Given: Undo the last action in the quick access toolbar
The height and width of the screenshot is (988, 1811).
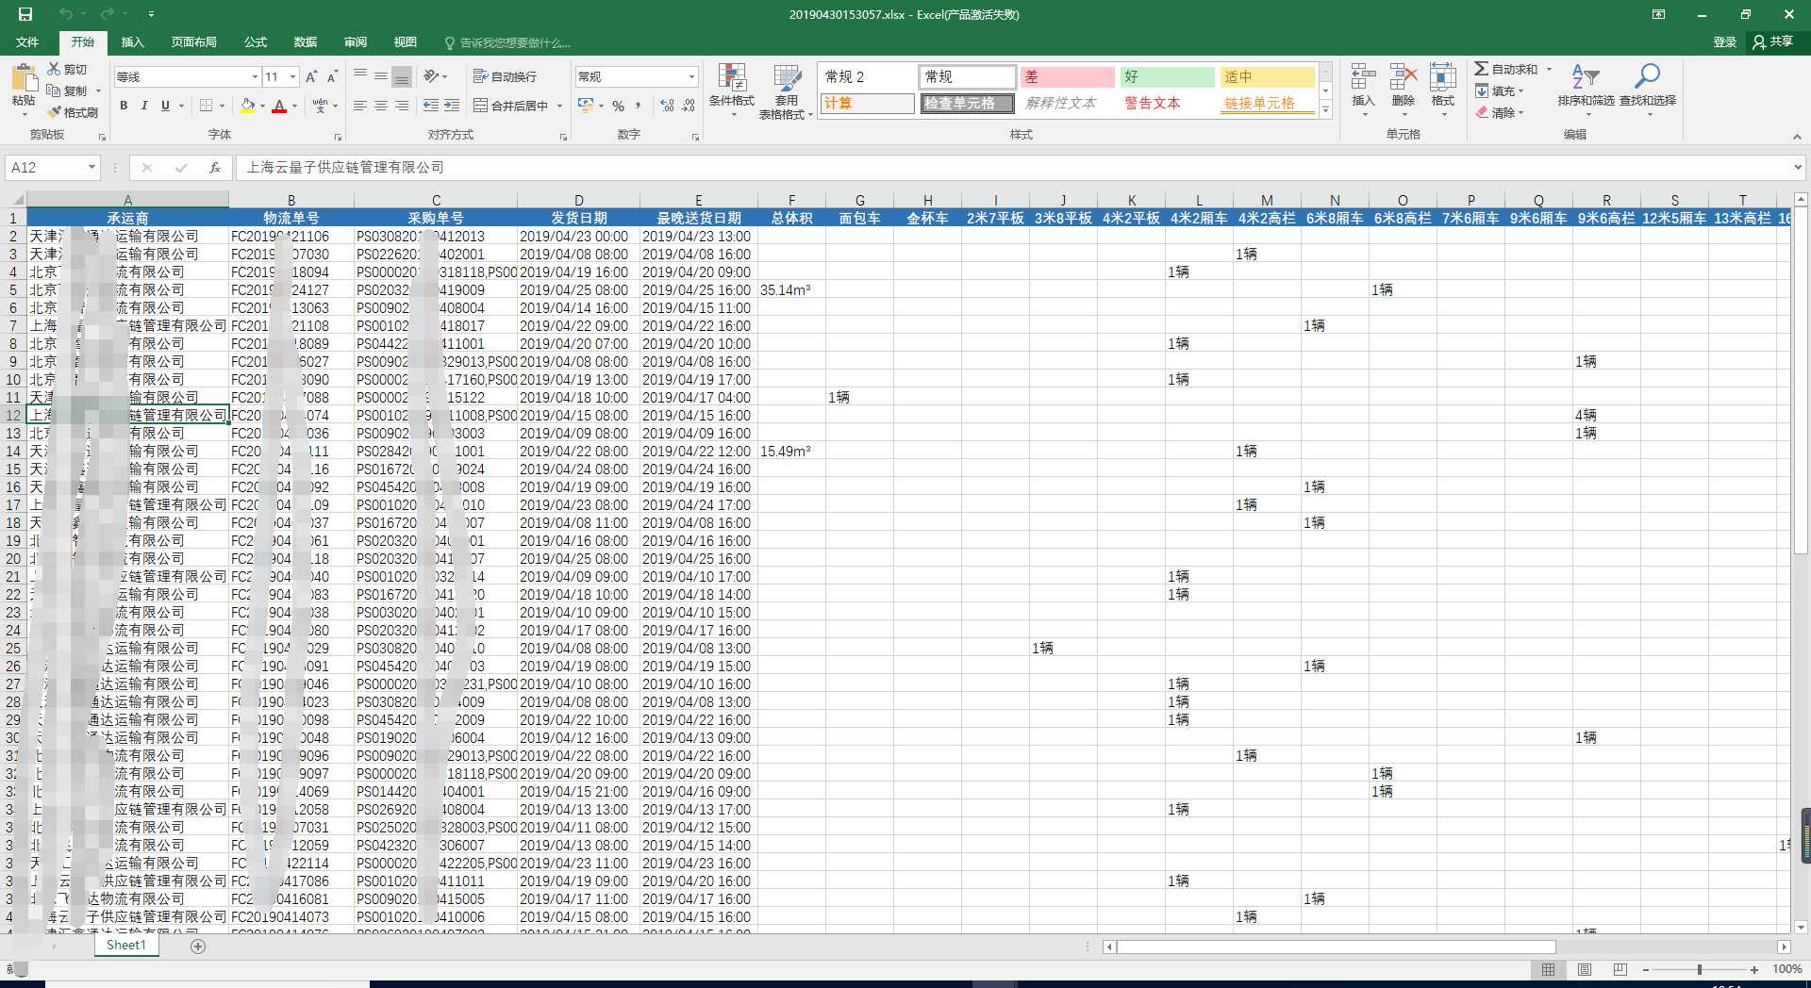Looking at the screenshot, I should click(x=65, y=14).
